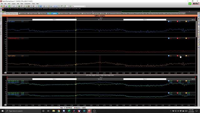Click the Turn 2 section in lower graph
The image size is (200, 113).
tap(145, 79)
